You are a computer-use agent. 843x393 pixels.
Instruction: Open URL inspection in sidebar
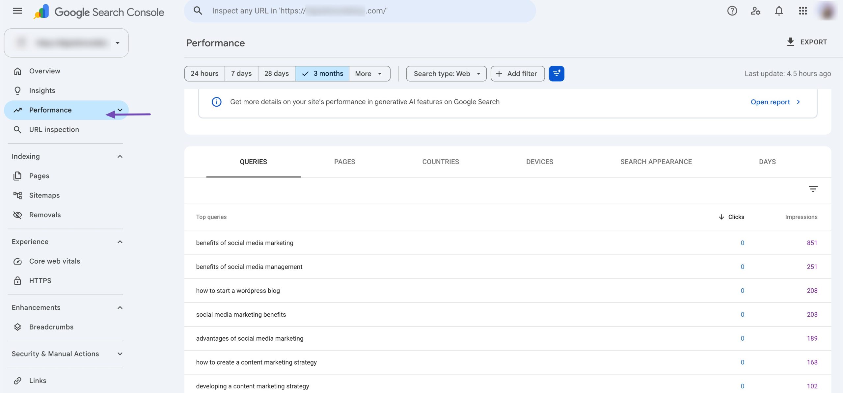tap(66, 130)
